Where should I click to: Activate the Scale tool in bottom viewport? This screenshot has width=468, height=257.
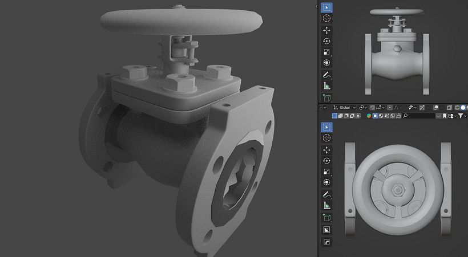326,172
